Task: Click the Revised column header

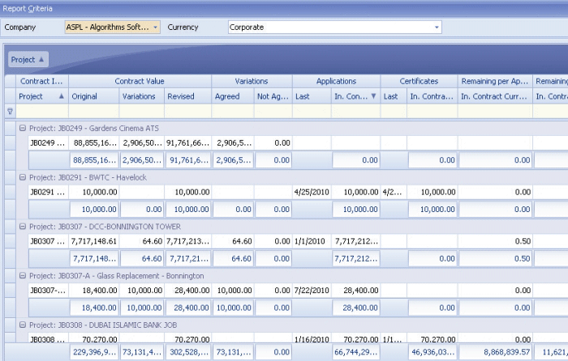Action: [x=187, y=96]
